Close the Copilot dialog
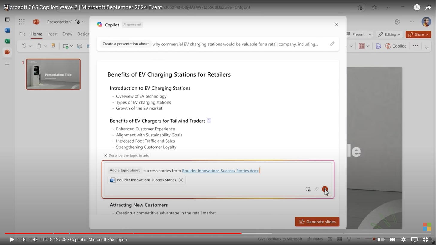This screenshot has width=436, height=245. pyautogui.click(x=336, y=25)
